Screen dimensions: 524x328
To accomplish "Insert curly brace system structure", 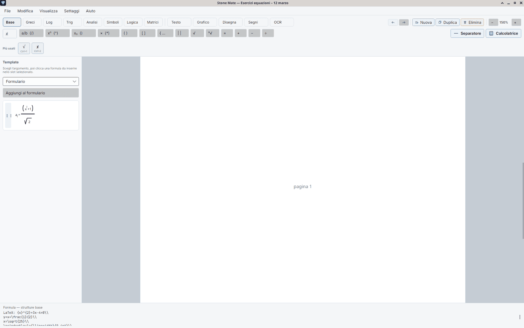I will pos(165,33).
